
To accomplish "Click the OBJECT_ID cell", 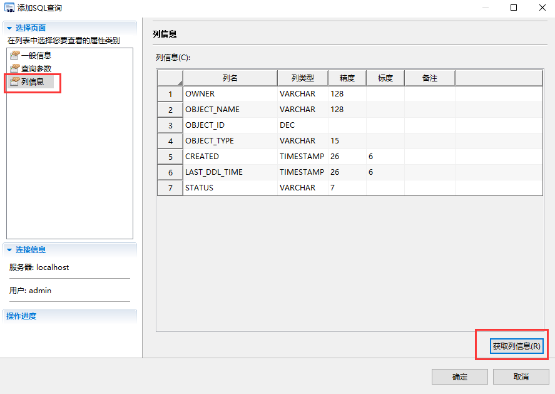I will tap(230, 125).
